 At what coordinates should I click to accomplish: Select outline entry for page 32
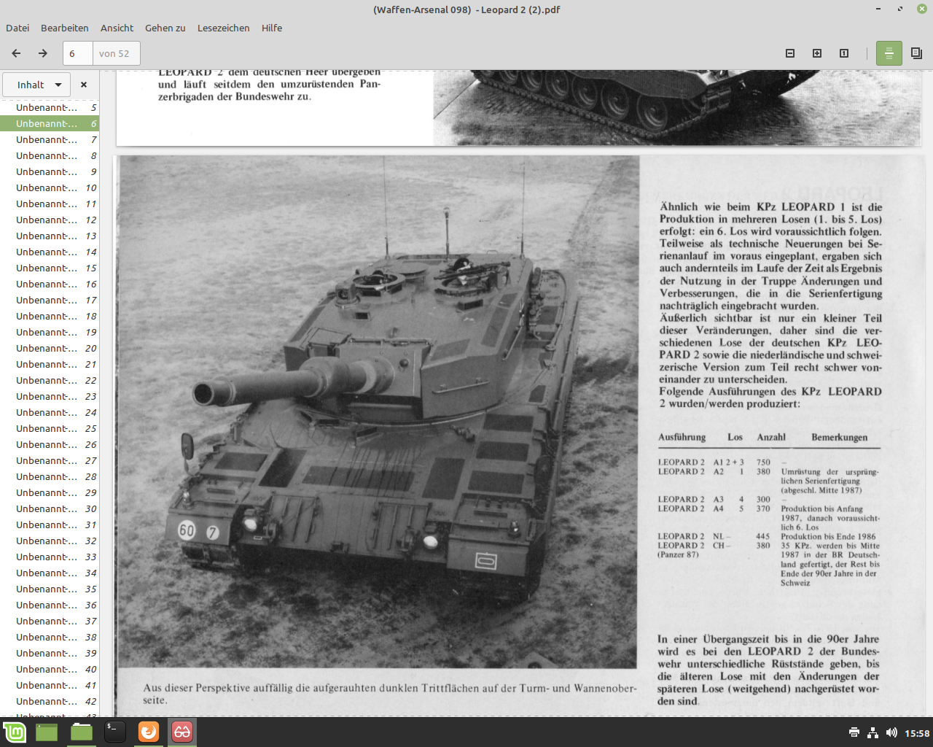tap(50, 541)
